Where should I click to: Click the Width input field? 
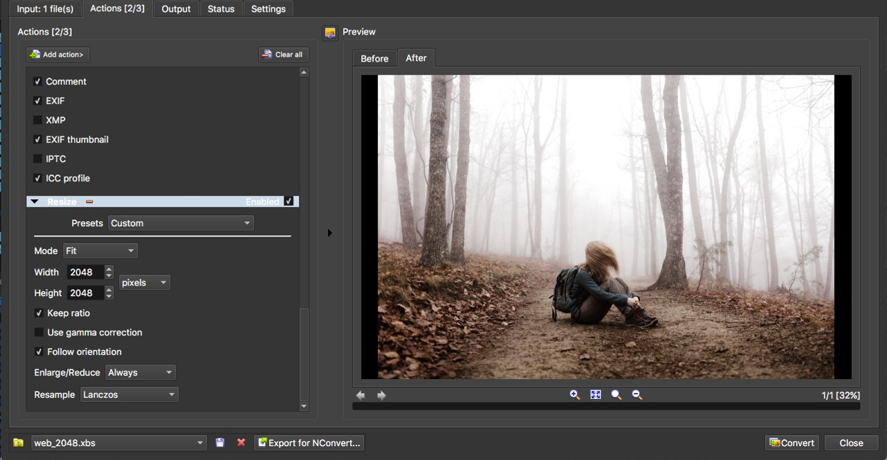point(84,273)
